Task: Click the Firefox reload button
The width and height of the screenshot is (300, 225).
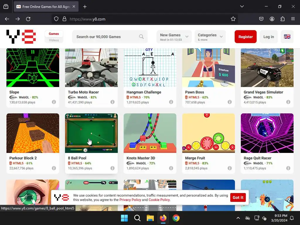Action: pyautogui.click(x=28, y=19)
